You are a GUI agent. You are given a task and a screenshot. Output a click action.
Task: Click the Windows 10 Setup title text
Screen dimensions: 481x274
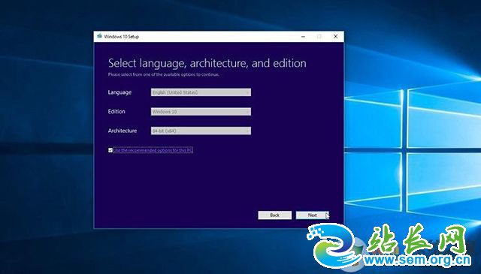[x=122, y=37]
